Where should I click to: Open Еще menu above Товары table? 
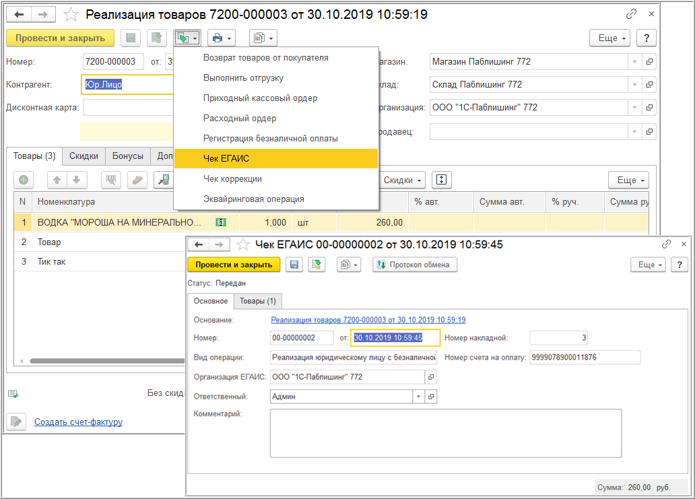628,180
